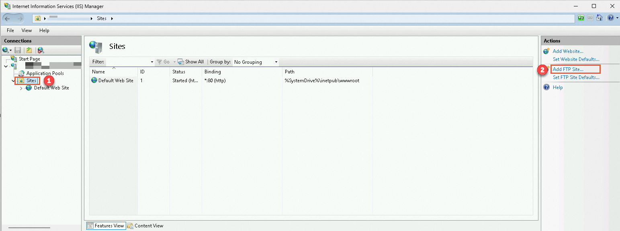Image resolution: width=620 pixels, height=231 pixels.
Task: Click the breadcrumb arrow after Sites
Action: [112, 18]
